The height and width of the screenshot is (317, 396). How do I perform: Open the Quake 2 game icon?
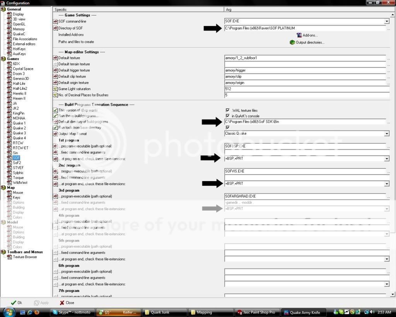tap(9, 128)
